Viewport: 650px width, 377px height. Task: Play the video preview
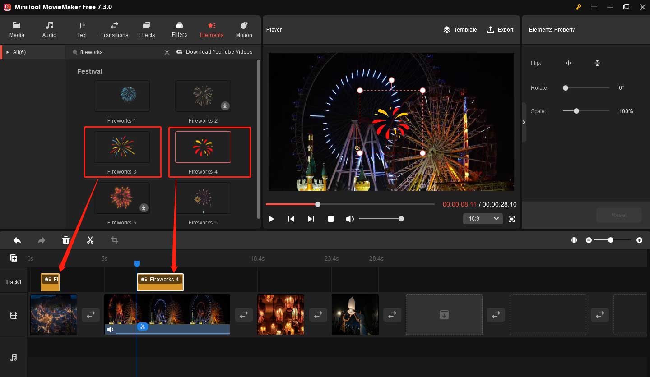(271, 219)
